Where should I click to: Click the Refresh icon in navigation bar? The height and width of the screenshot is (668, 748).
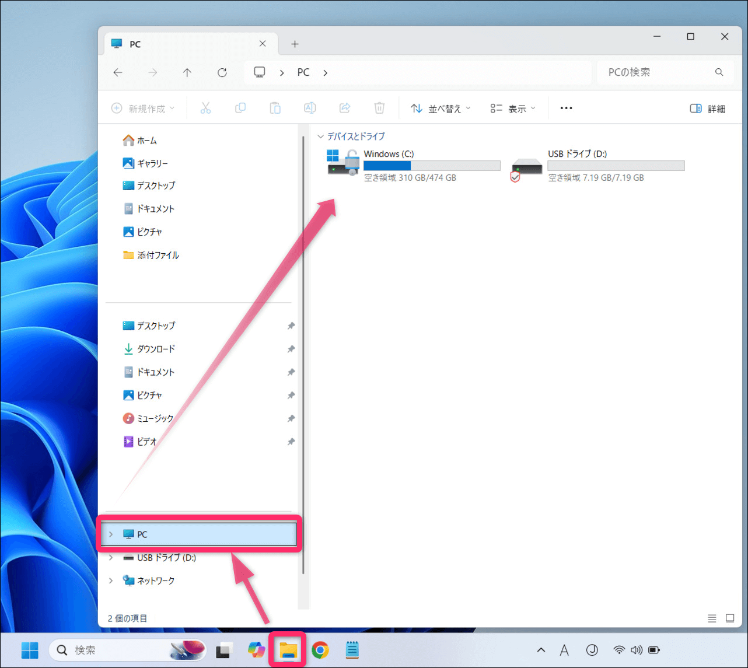click(x=222, y=72)
